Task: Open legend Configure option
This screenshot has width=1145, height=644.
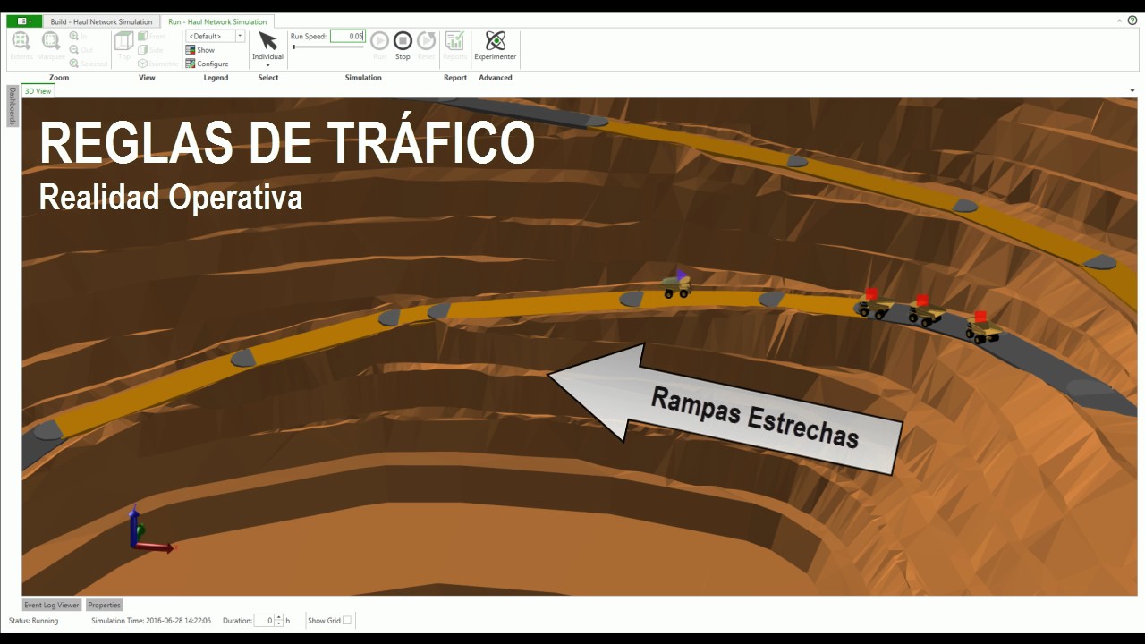Action: 207,64
